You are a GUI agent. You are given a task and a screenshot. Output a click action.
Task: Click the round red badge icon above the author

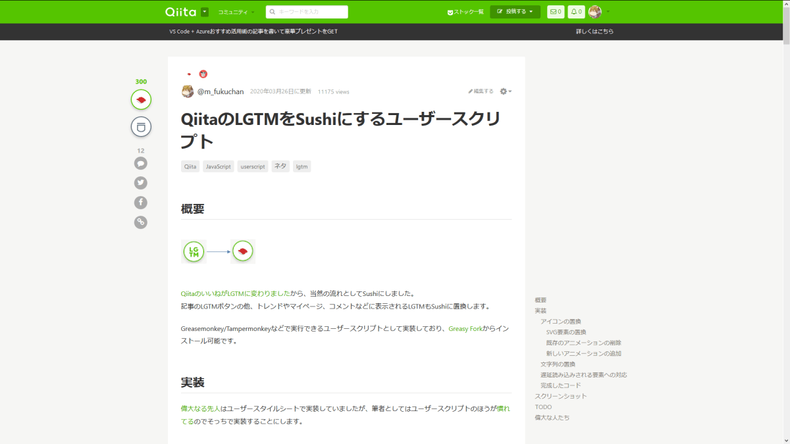[x=203, y=74]
